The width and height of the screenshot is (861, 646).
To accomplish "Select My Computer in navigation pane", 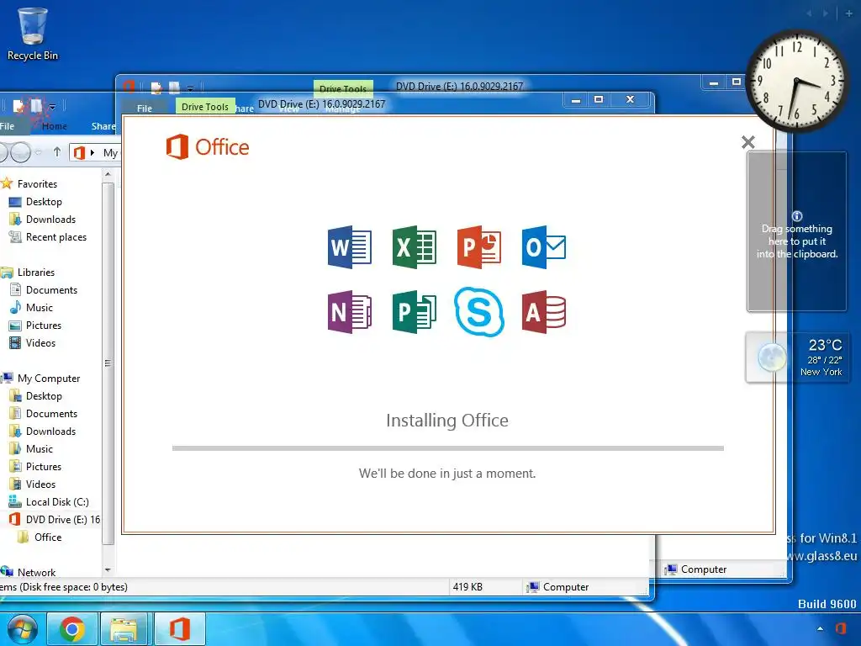I will [x=40, y=378].
